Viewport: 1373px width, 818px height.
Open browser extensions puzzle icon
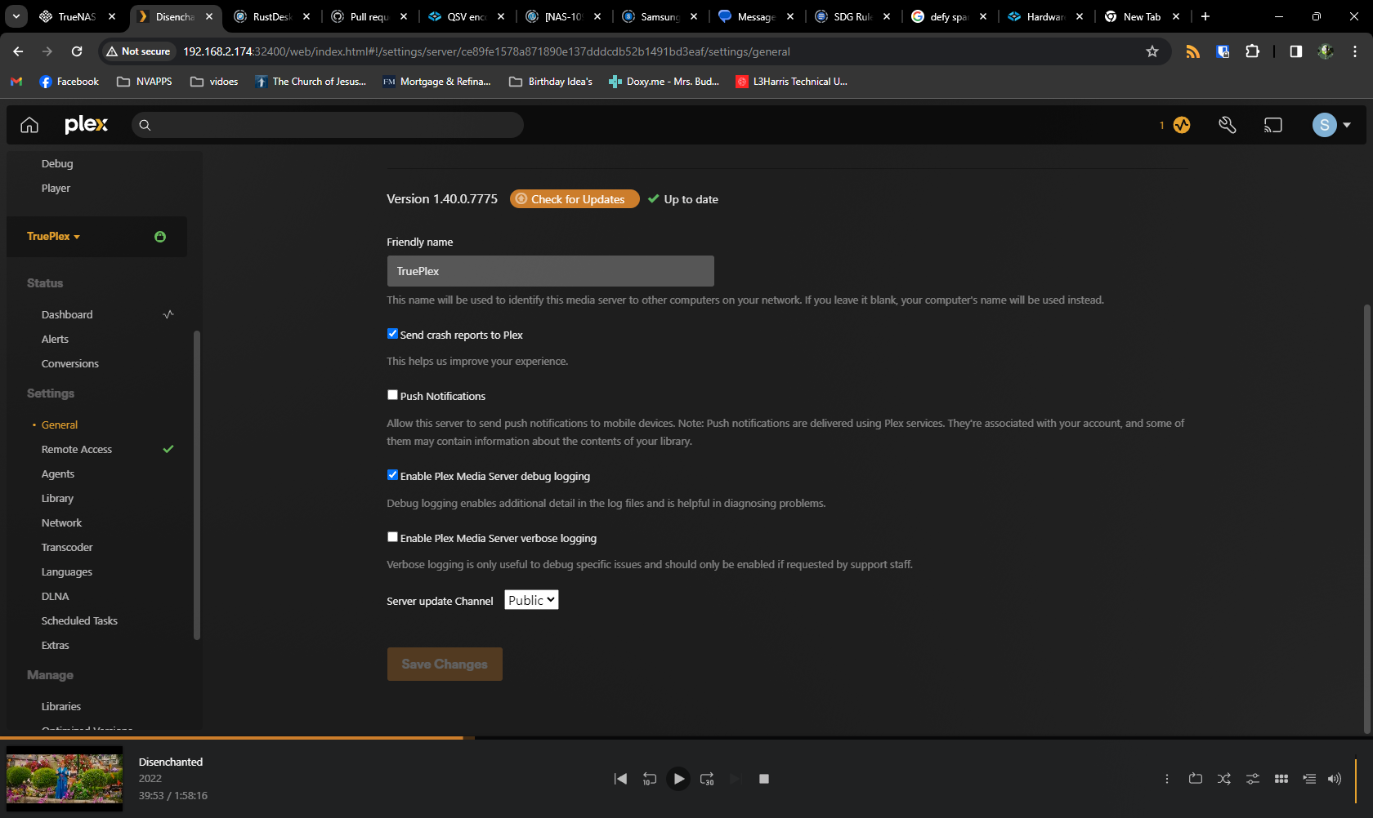click(x=1252, y=51)
